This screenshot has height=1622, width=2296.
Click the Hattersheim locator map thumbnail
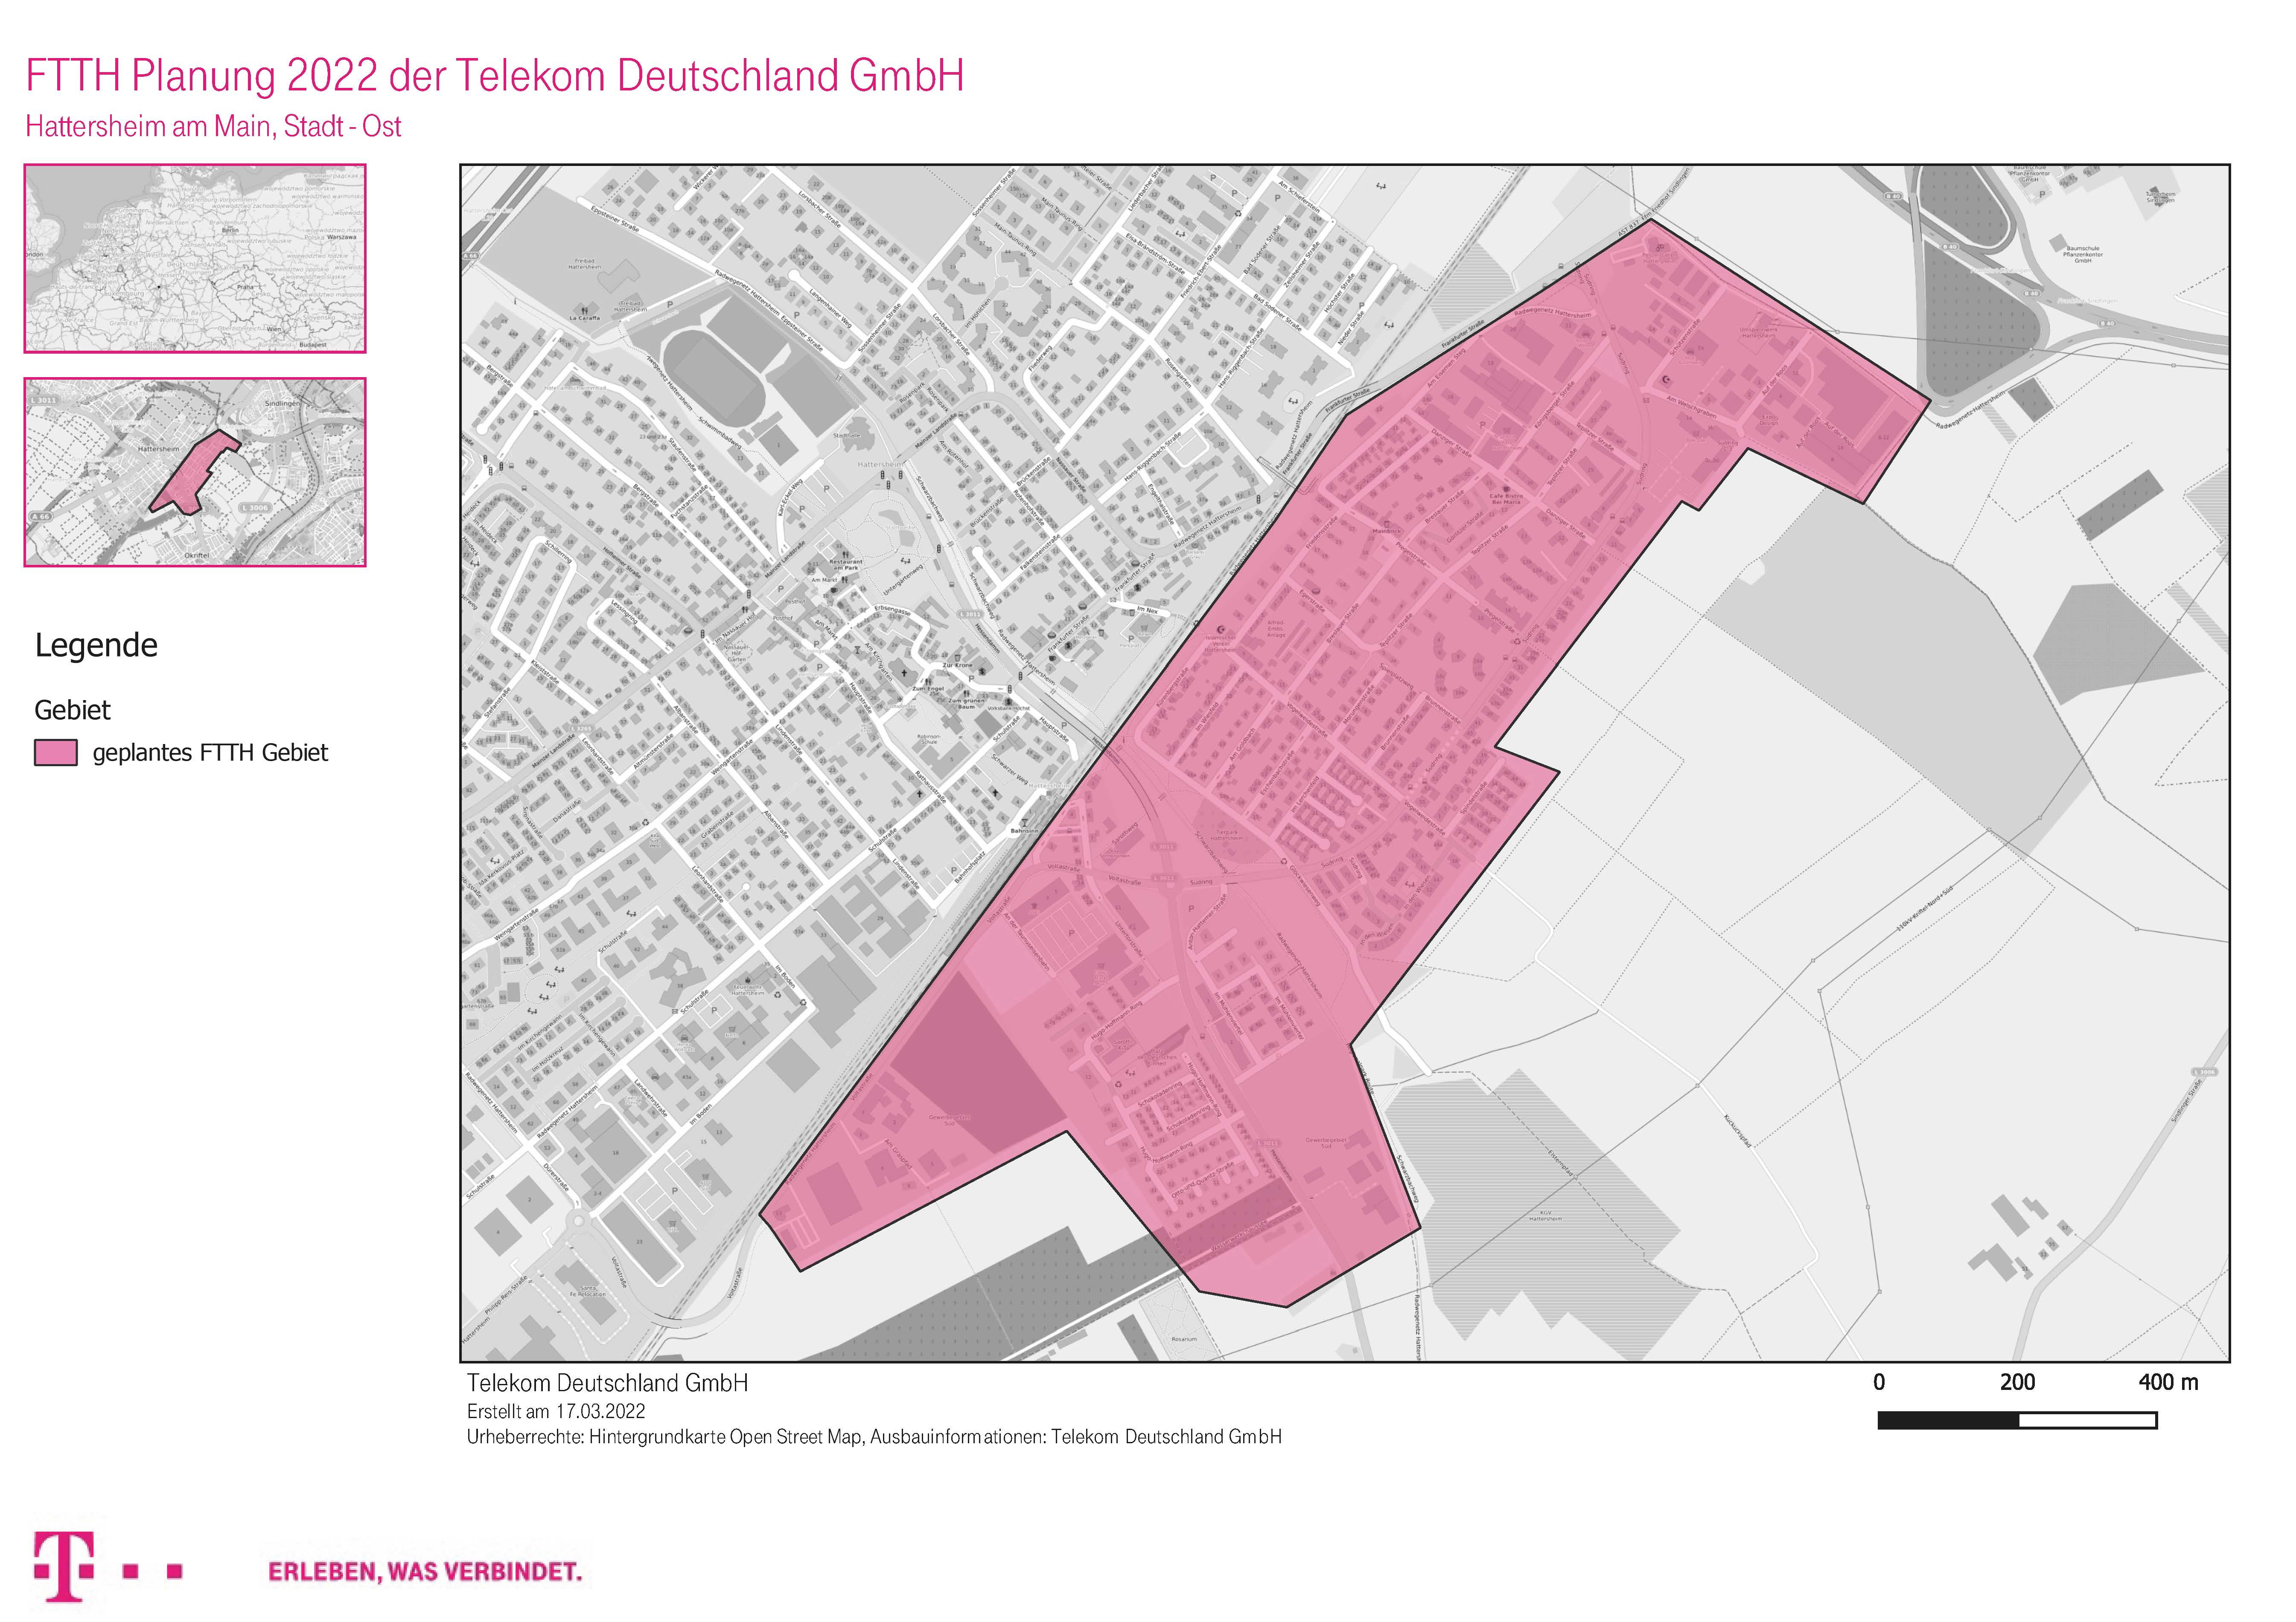pos(195,472)
